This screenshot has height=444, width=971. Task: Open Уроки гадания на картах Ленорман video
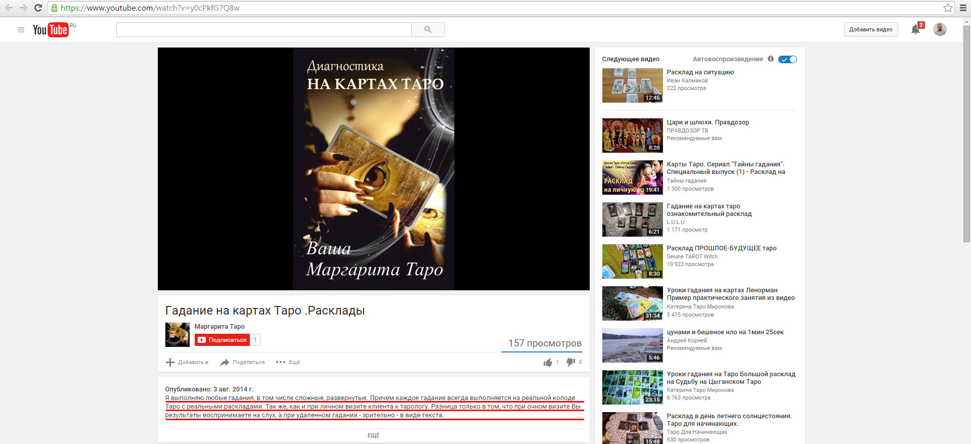click(x=730, y=294)
